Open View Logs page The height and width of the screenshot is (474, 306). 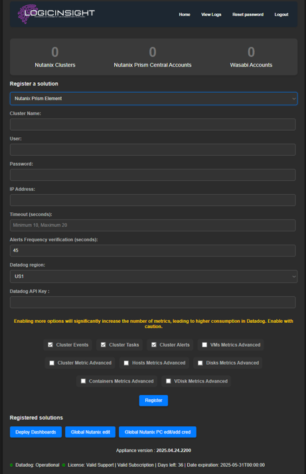tap(211, 15)
